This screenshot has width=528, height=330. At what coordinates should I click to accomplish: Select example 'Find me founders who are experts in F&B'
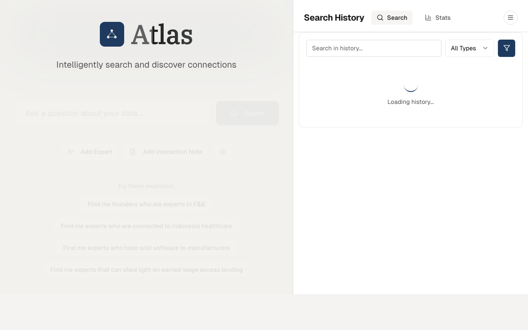pos(146,204)
